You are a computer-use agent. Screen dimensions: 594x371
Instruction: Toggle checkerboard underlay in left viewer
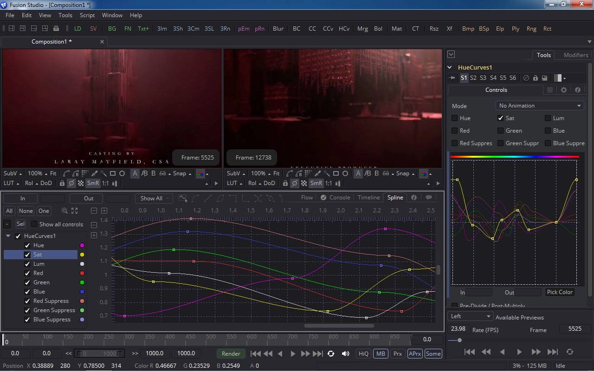pos(81,183)
